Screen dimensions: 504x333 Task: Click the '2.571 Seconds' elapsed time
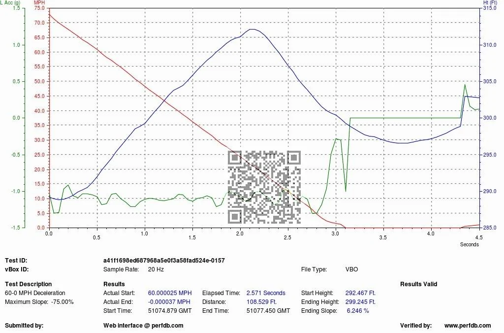[266, 293]
